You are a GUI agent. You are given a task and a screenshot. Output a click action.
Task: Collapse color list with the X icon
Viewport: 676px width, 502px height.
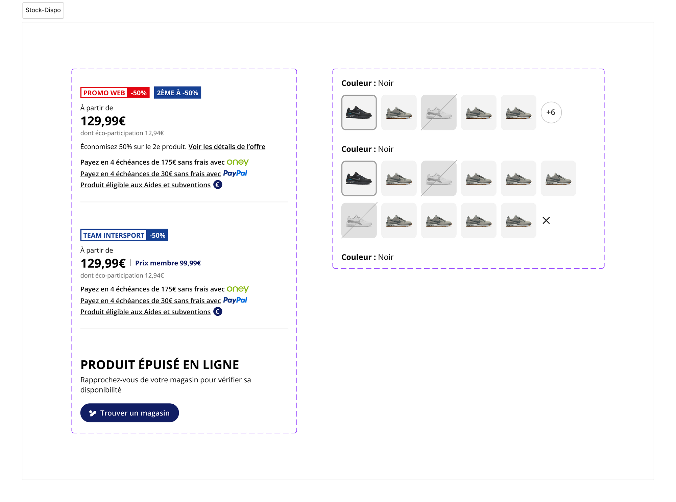point(546,220)
